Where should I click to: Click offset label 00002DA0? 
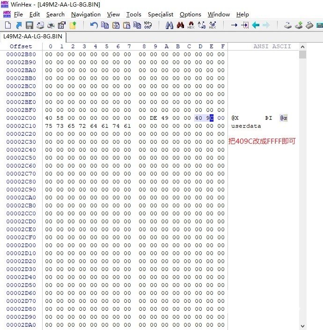coord(21,325)
